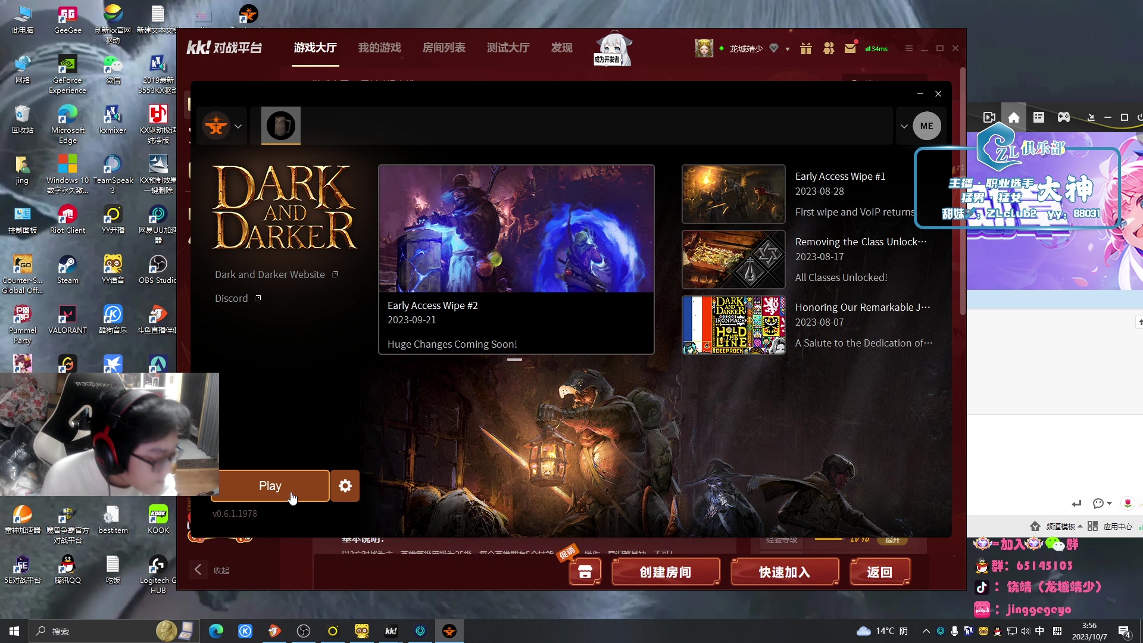Open the Discord link
The width and height of the screenshot is (1143, 643).
pyautogui.click(x=238, y=298)
